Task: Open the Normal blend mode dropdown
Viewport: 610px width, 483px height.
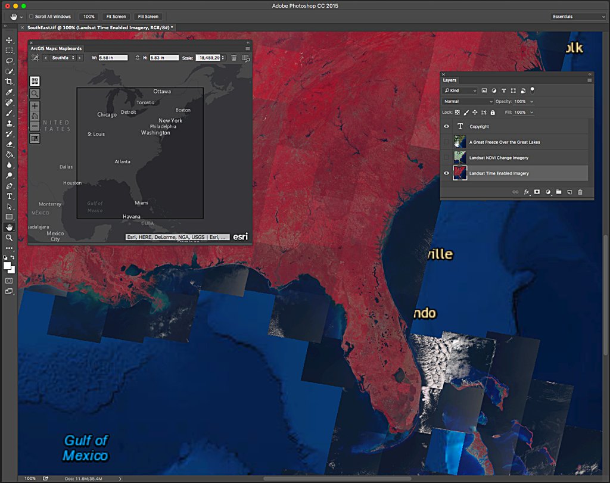Action: 468,101
